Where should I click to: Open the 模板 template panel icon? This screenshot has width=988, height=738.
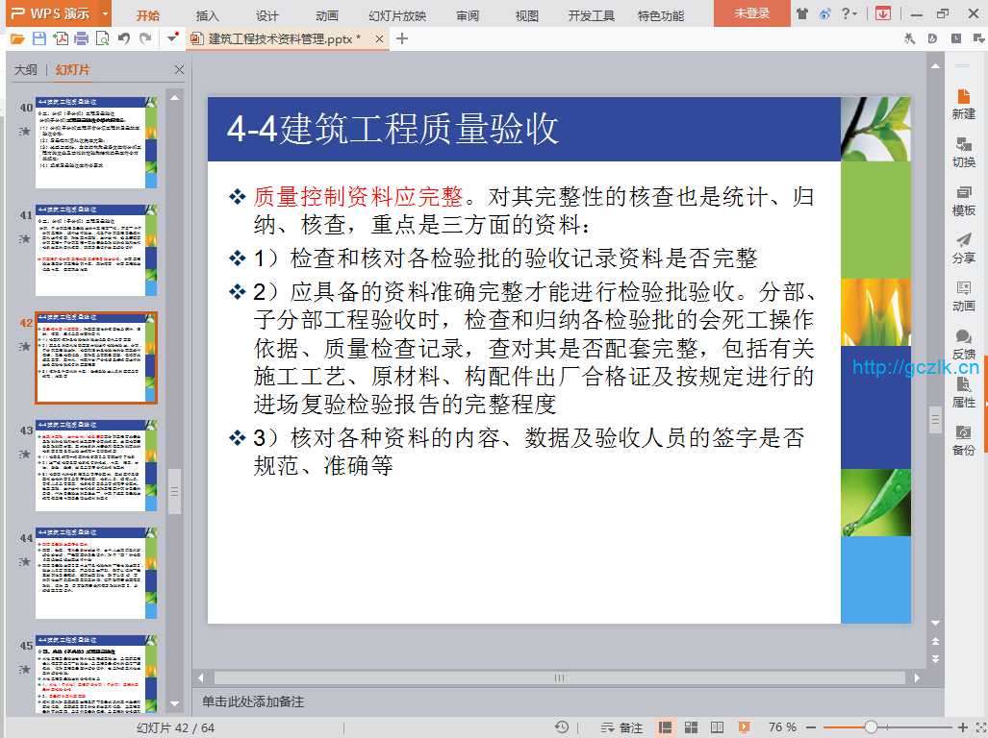(x=963, y=199)
